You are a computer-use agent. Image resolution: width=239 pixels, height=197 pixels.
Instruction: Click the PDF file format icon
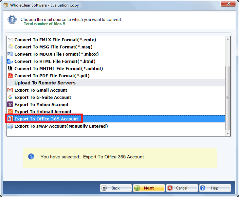tap(10, 76)
